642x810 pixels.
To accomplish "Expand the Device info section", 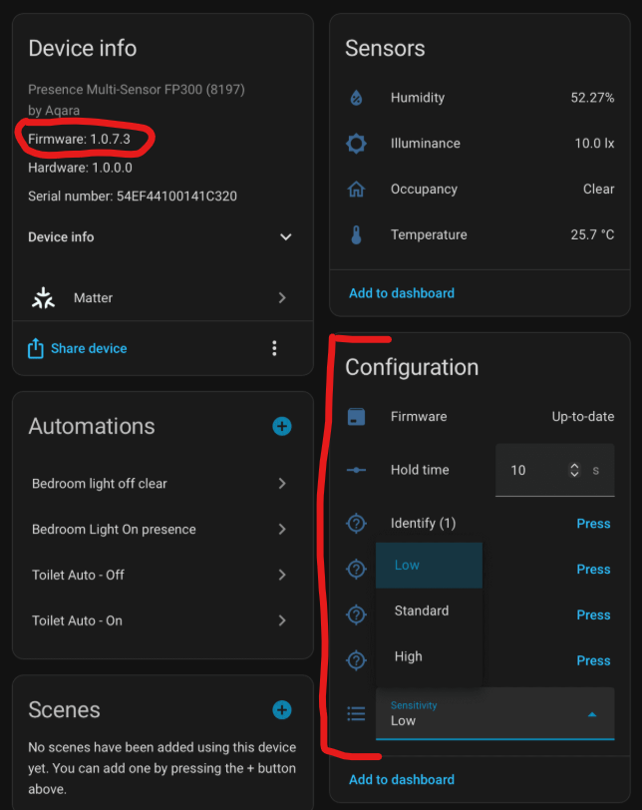I will point(285,237).
